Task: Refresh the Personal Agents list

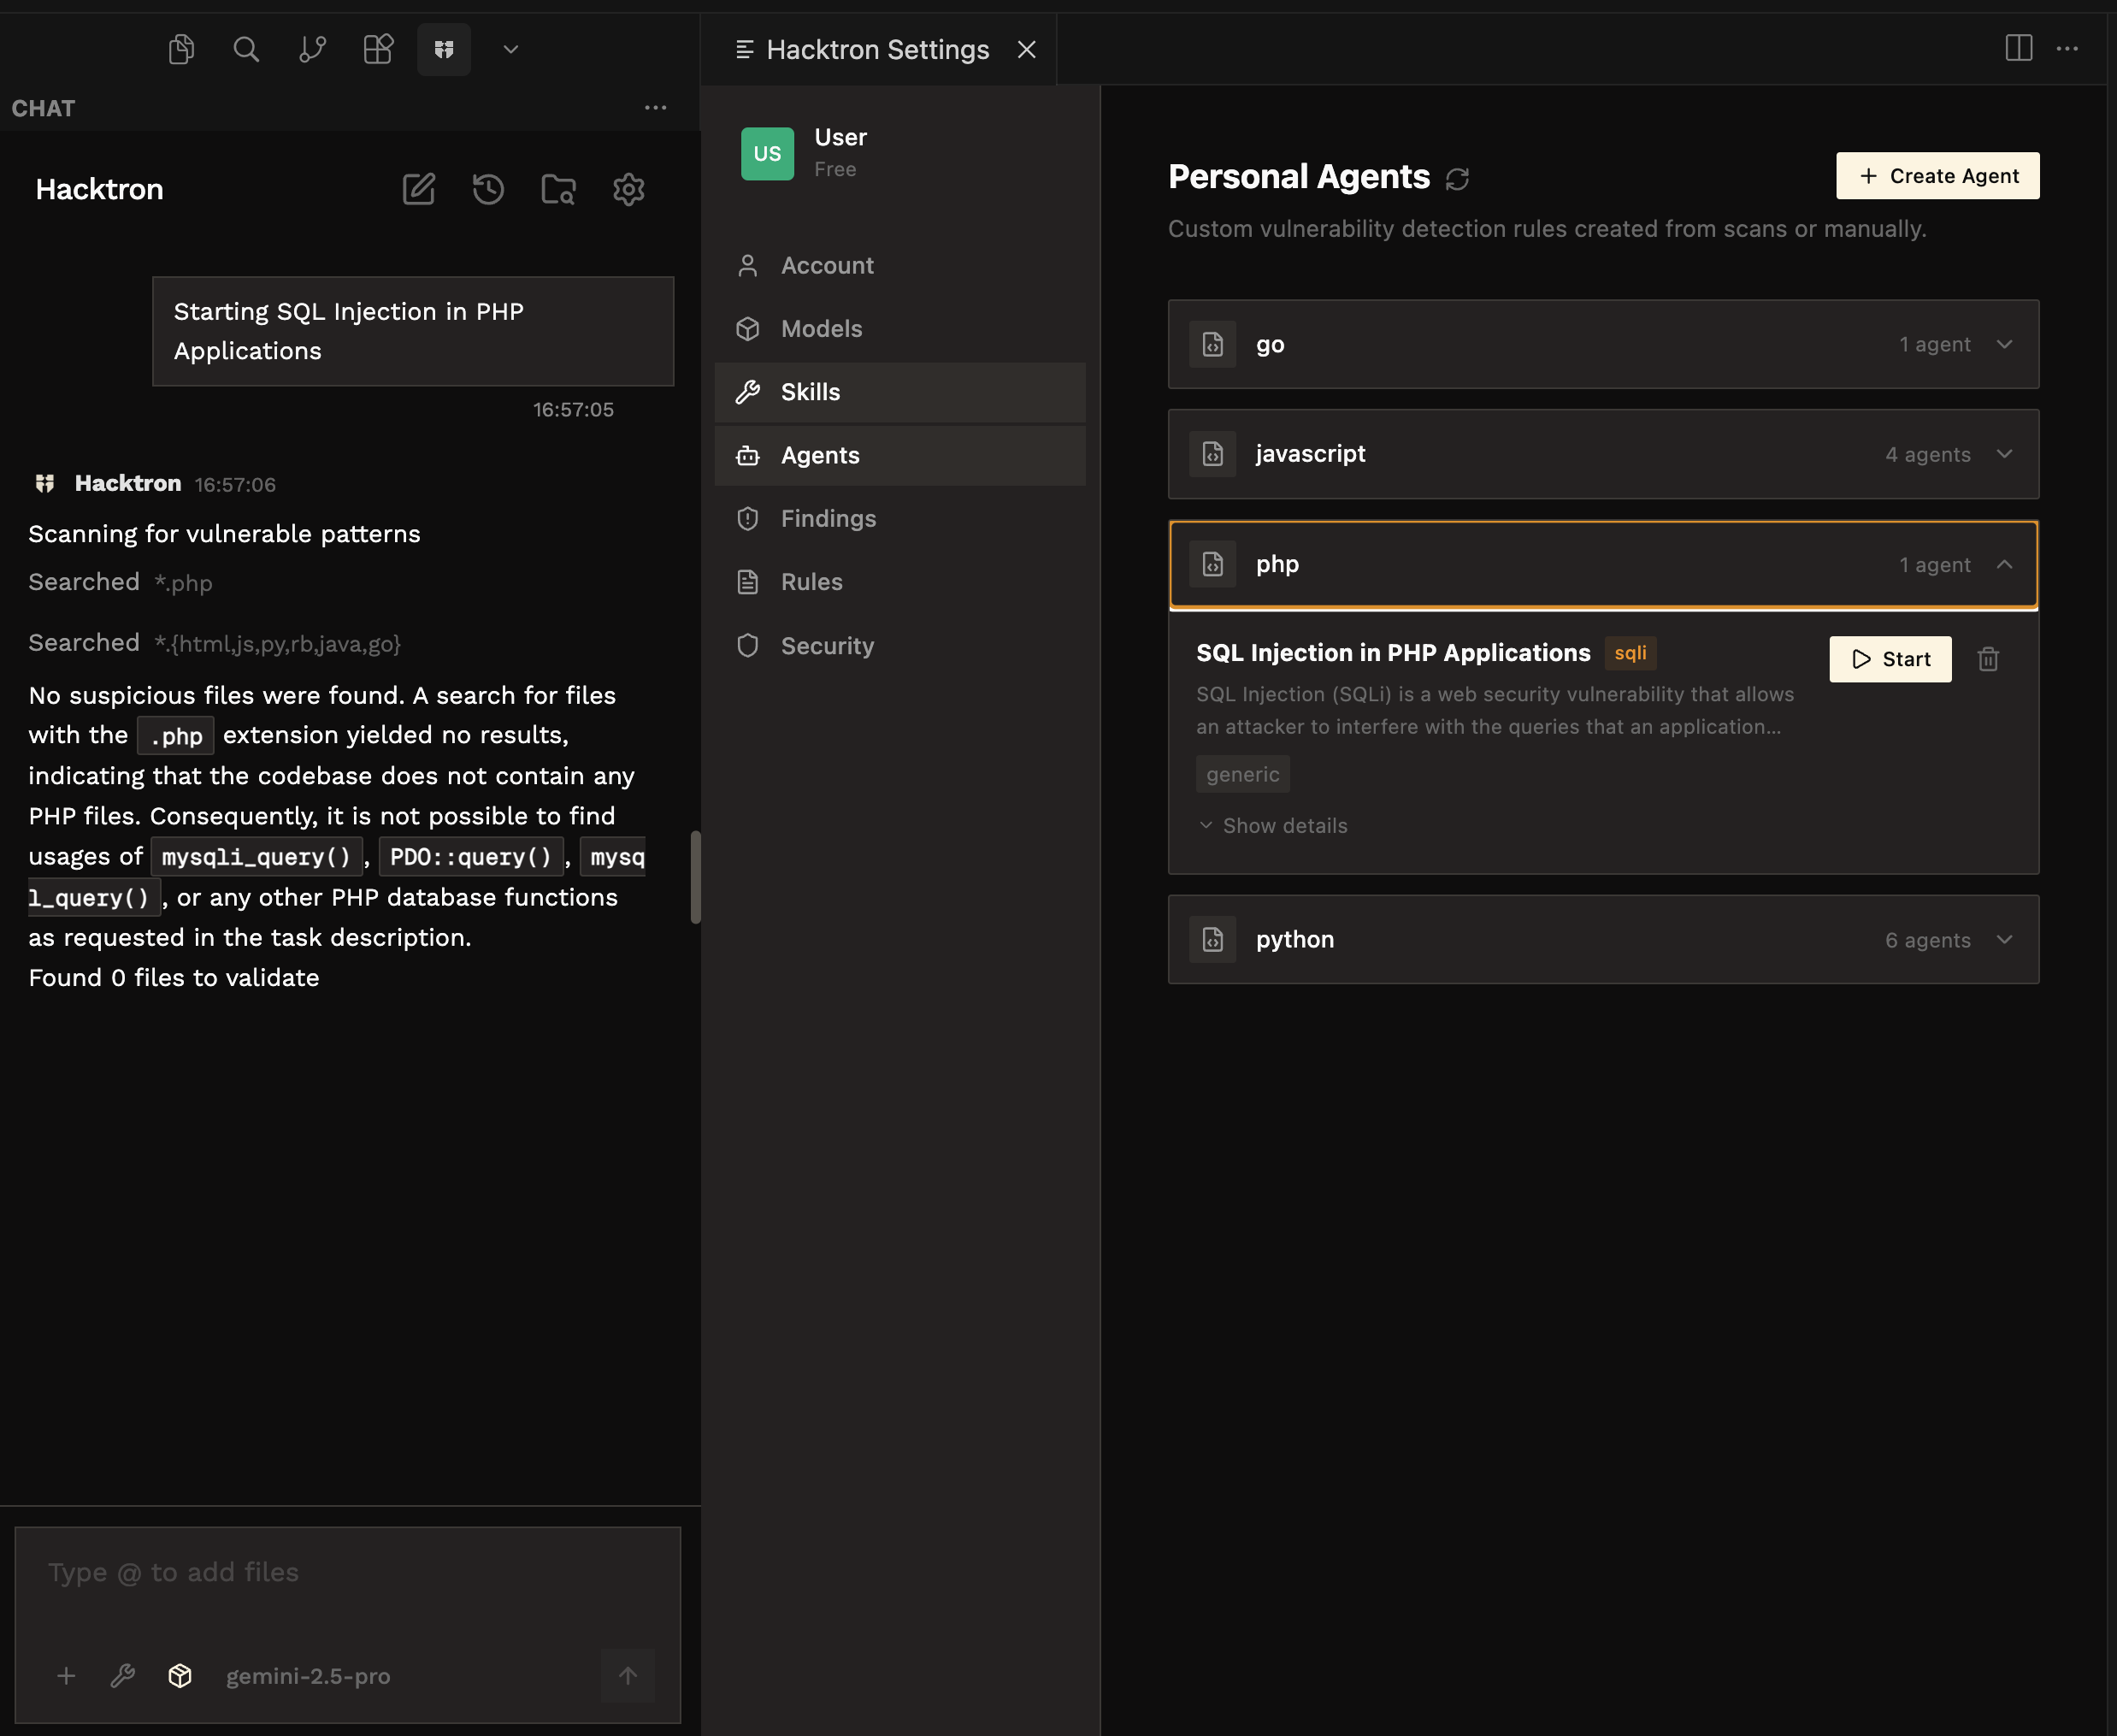Action: point(1457,179)
